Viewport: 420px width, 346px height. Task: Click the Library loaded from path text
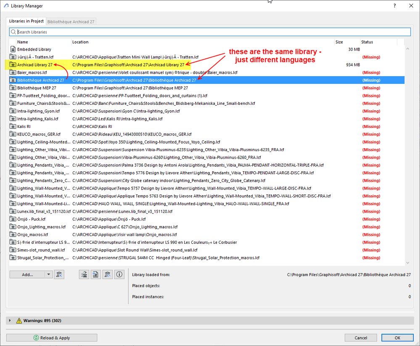point(349,275)
